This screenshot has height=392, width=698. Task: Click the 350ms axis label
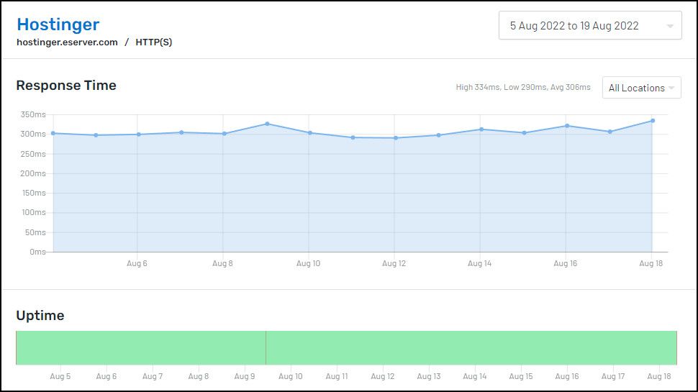(33, 115)
